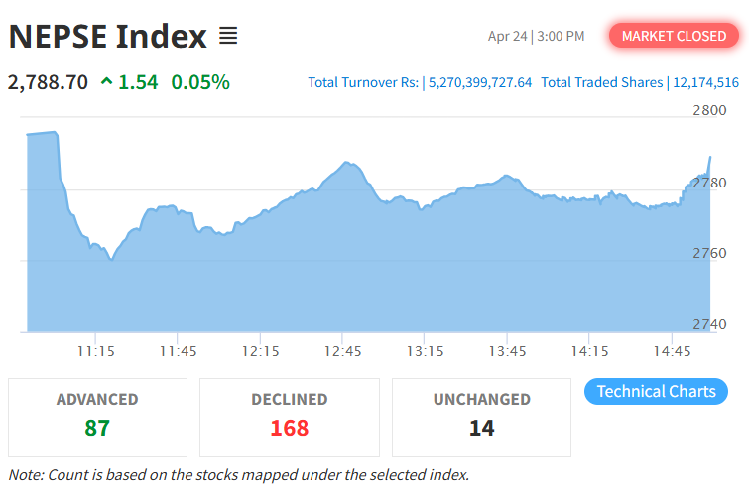
Task: Click the 2800 price axis label
Action: coord(709,110)
